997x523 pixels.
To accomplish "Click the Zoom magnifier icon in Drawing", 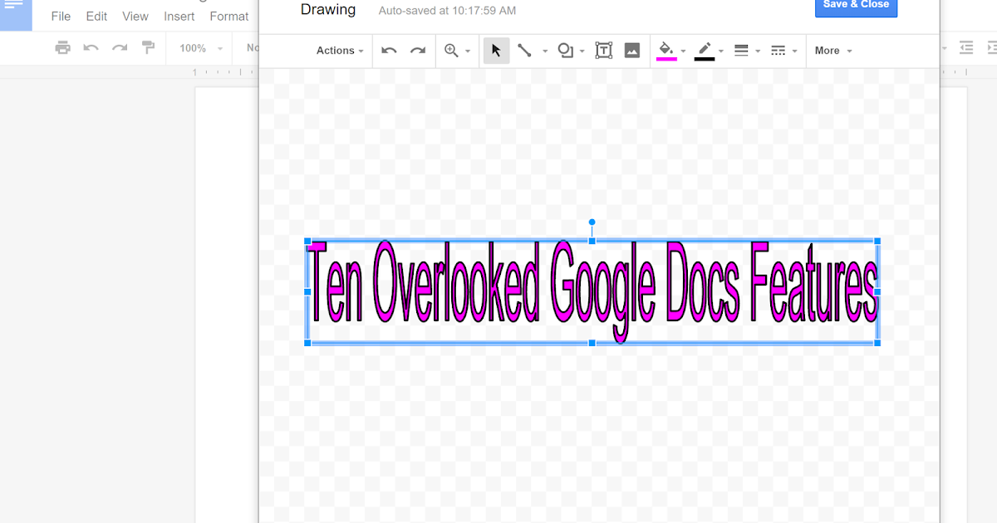I will pos(452,51).
